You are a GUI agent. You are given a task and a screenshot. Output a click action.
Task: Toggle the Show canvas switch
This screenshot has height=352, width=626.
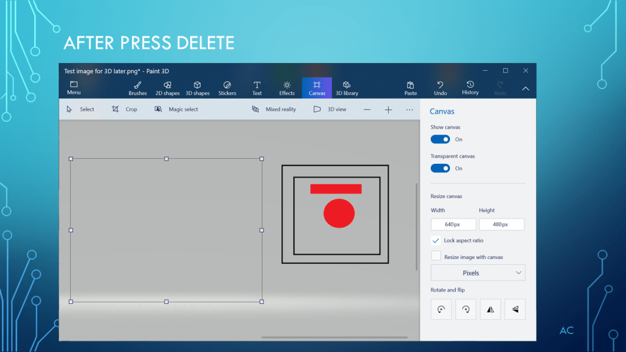click(440, 139)
